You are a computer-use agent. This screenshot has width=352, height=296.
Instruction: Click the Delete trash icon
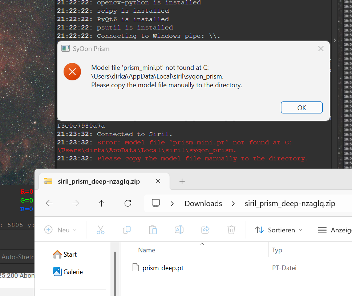pyautogui.click(x=231, y=230)
